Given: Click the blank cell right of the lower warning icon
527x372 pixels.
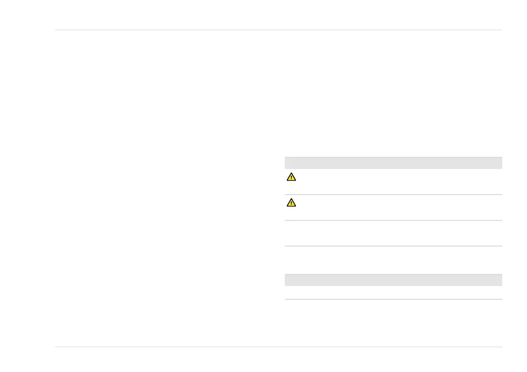Looking at the screenshot, I should pos(399,208).
